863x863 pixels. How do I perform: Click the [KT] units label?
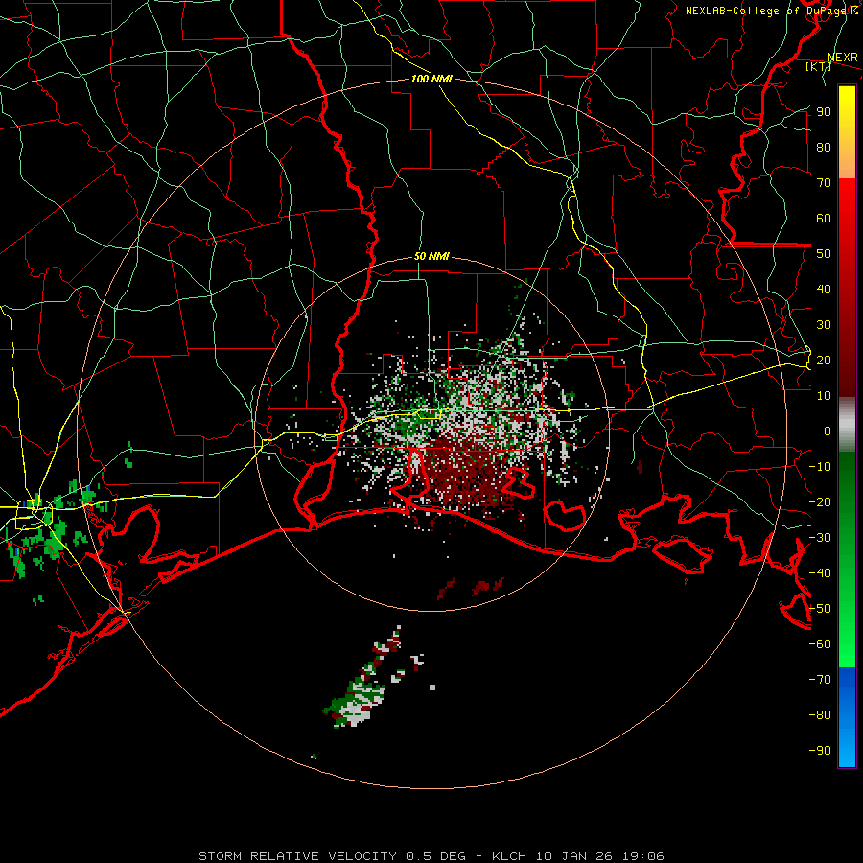point(819,66)
